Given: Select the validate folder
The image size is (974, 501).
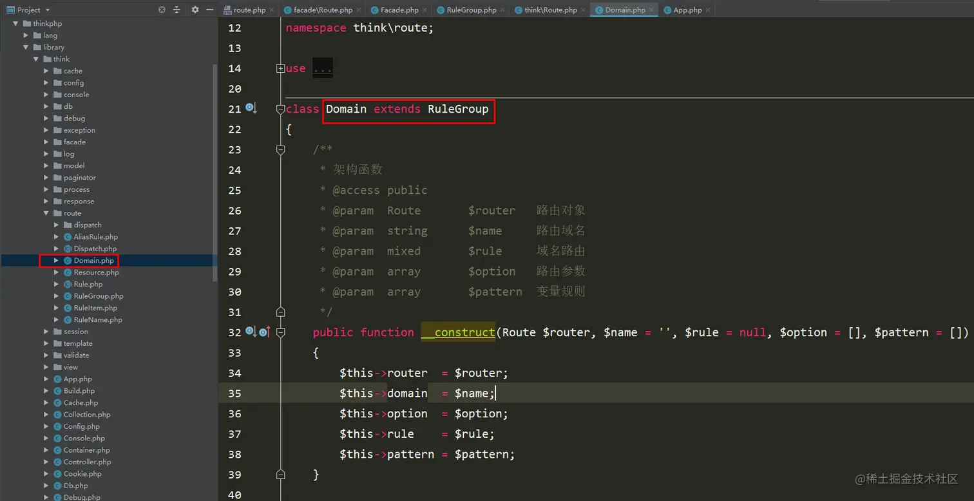Looking at the screenshot, I should pyautogui.click(x=76, y=355).
